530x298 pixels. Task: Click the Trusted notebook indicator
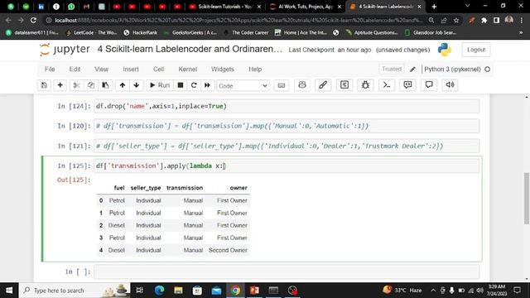(x=392, y=69)
